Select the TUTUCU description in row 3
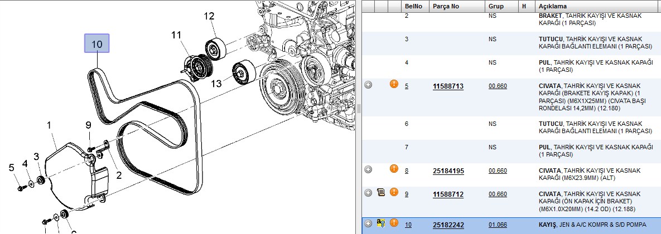661x234 pixels. (x=595, y=42)
